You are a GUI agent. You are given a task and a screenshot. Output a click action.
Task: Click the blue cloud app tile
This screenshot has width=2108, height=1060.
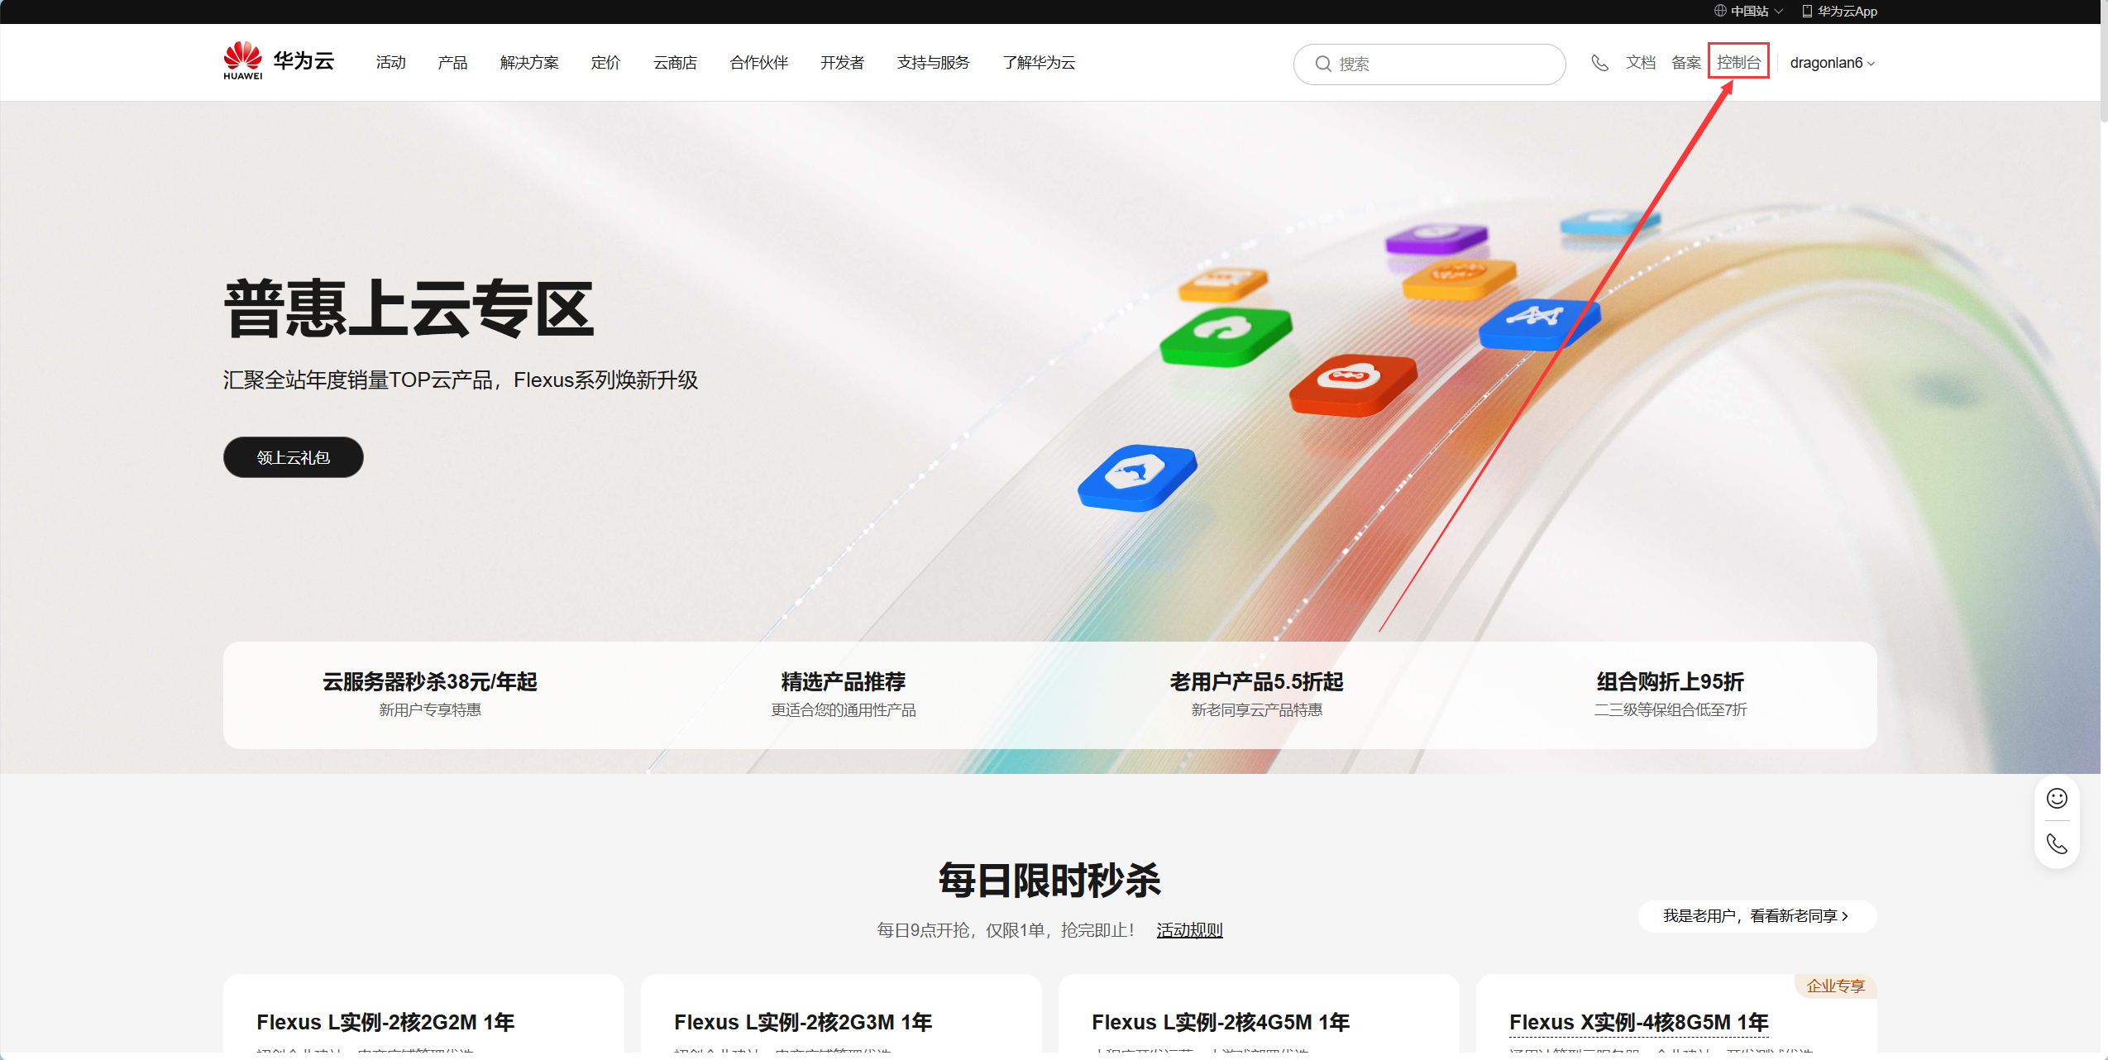pos(1137,476)
